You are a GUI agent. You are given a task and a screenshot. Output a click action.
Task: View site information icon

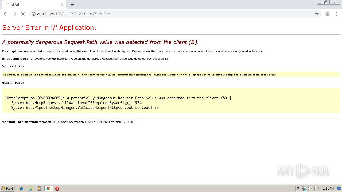tap(34, 14)
